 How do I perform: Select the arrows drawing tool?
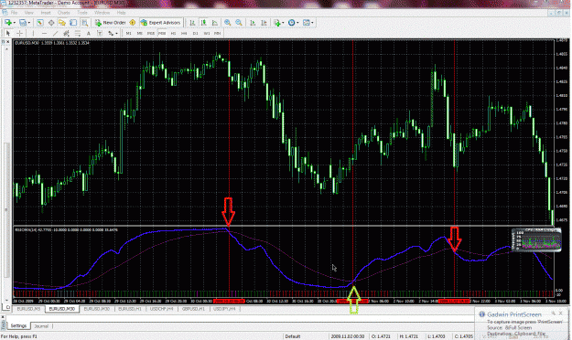(x=111, y=34)
